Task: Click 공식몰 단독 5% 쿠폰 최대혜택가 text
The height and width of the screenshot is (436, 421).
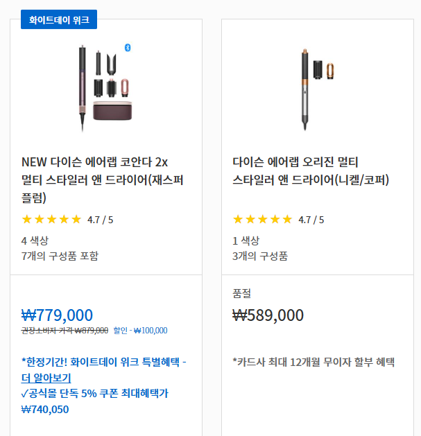Action: tap(95, 394)
